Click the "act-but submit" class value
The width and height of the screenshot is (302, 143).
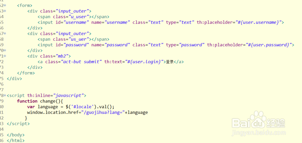point(81,62)
